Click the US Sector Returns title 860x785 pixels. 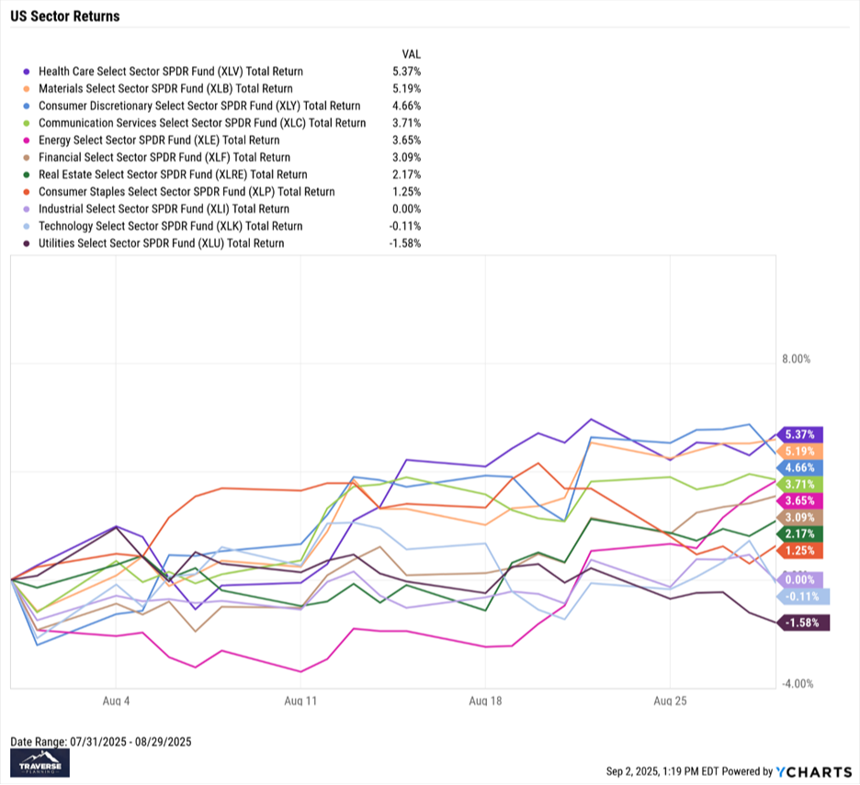64,17
